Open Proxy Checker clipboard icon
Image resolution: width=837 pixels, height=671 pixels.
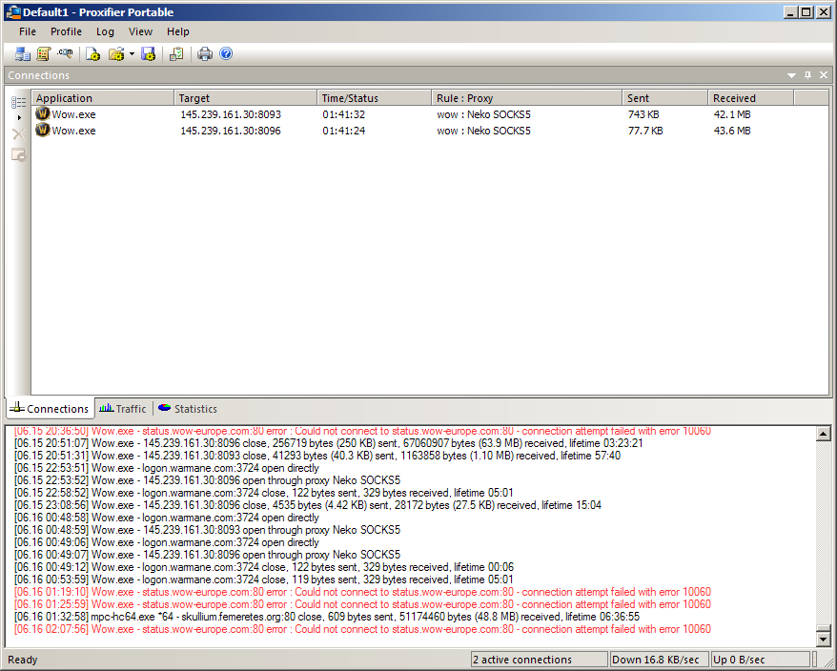[x=176, y=54]
